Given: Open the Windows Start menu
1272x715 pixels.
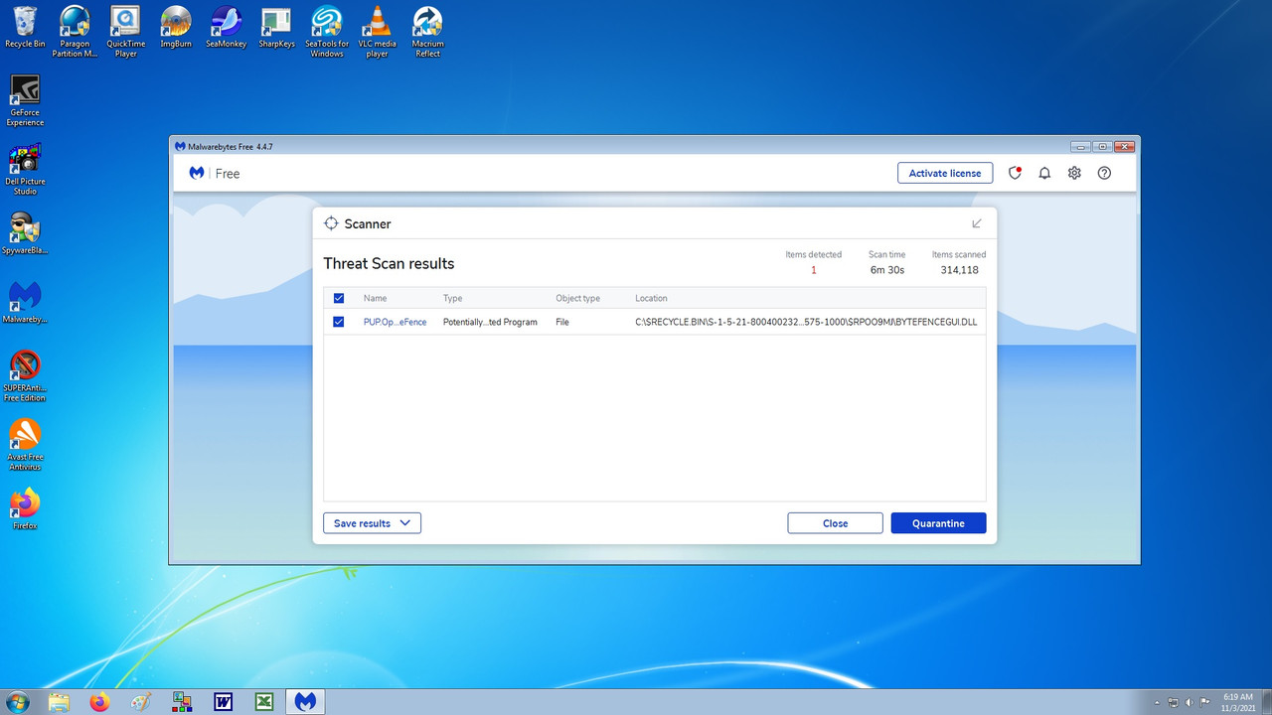Looking at the screenshot, I should (18, 702).
